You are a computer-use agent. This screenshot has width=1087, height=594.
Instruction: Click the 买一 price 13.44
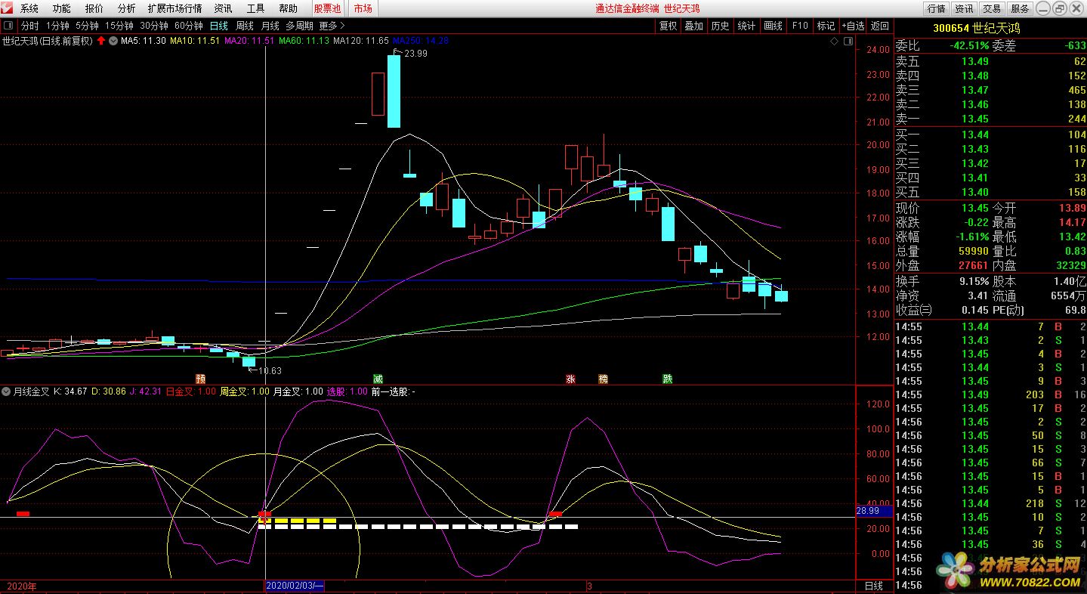pyautogui.click(x=974, y=135)
